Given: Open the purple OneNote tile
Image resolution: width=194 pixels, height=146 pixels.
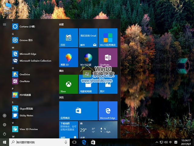Looking at the screenshot, I should 108,57.
